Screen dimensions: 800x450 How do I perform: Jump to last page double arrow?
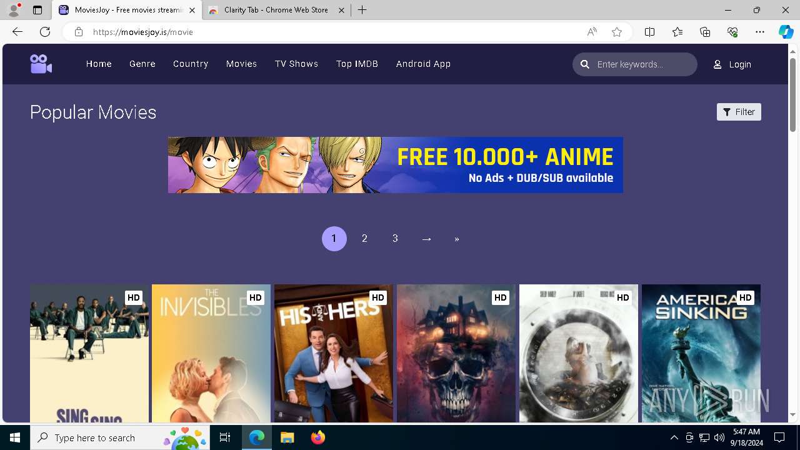click(x=457, y=239)
